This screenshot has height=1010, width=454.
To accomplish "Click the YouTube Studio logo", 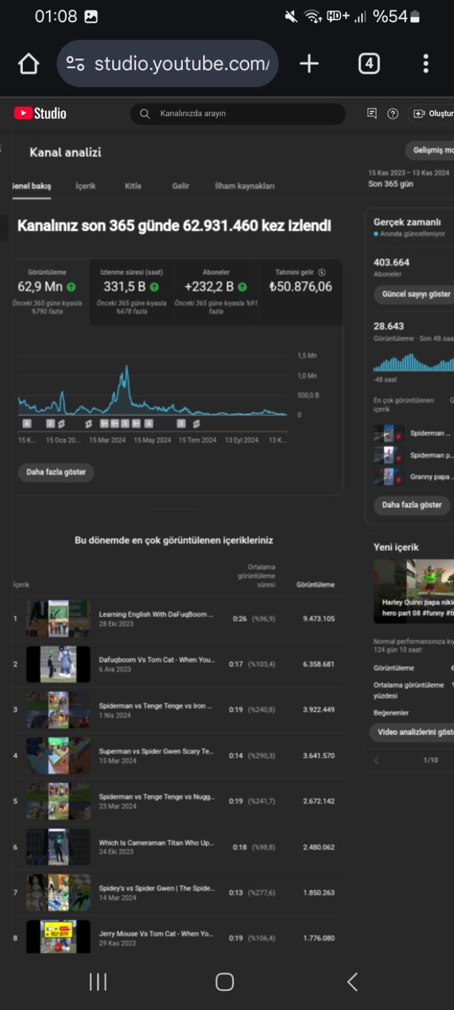I will coord(40,114).
